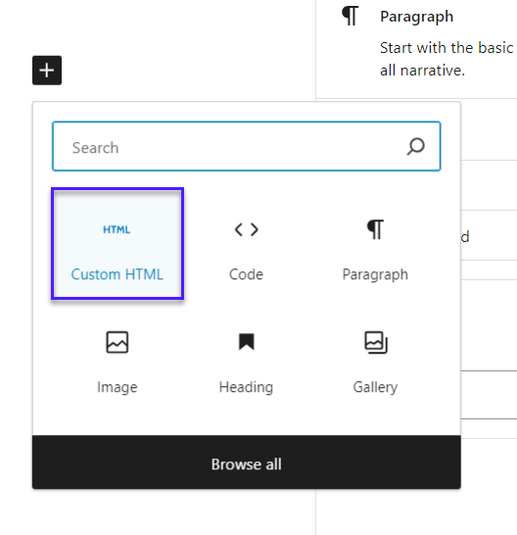Focus the Search blocks input field
Viewport: 517px width, 535px height.
point(246,146)
